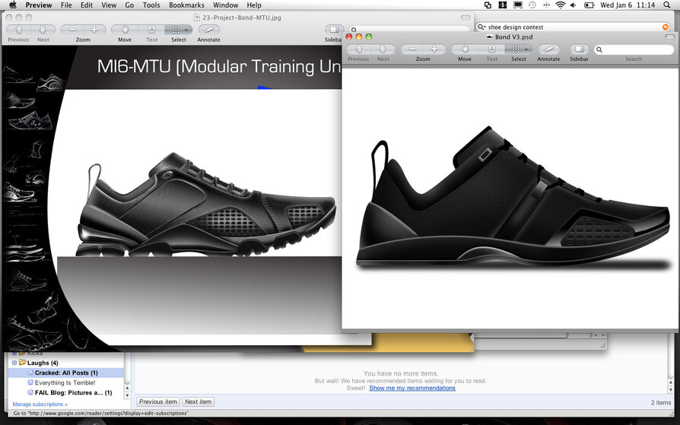The image size is (680, 425).
Task: Click the date and time in menu bar
Action: click(628, 5)
